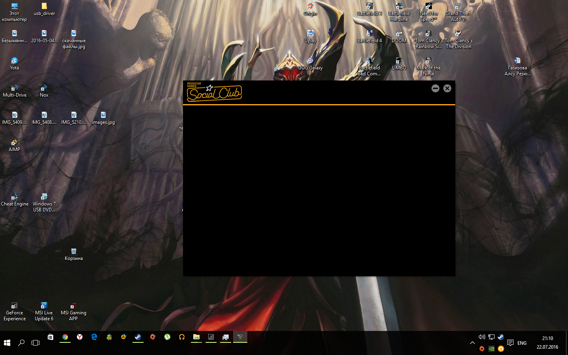Open the orange headphones taskbar app
Viewport: 568px width, 355px height.
click(182, 337)
